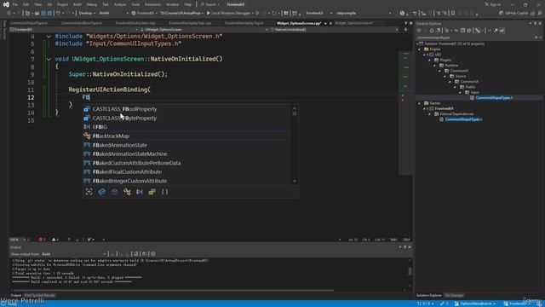Image resolution: width=545 pixels, height=307 pixels.
Task: Click Solution Explorer properties wrench icon
Action: coord(496,31)
